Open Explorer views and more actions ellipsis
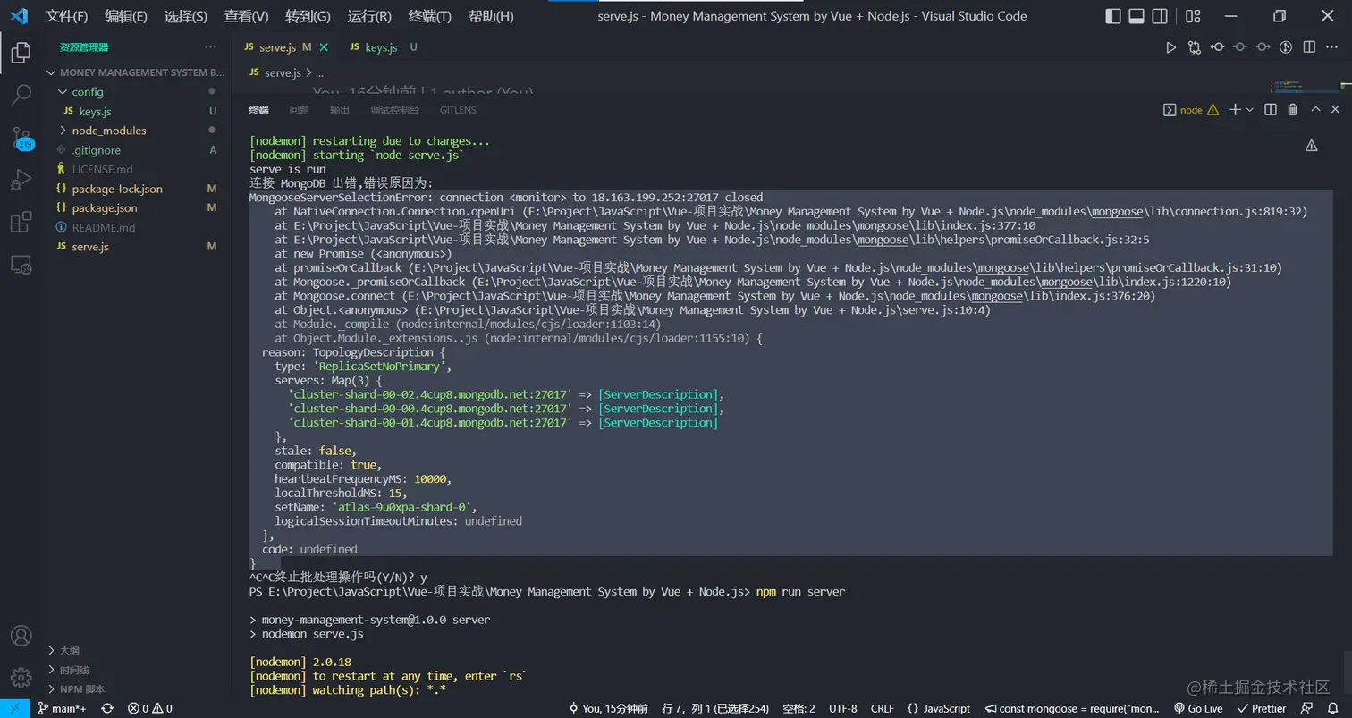The height and width of the screenshot is (718, 1352). pos(210,47)
